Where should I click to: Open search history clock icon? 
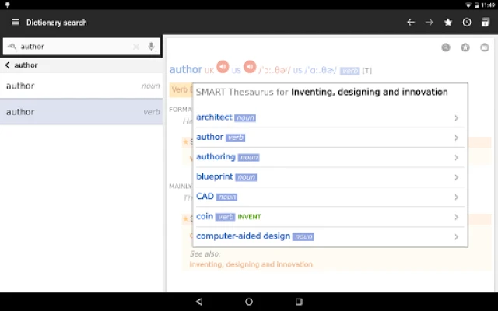click(467, 23)
